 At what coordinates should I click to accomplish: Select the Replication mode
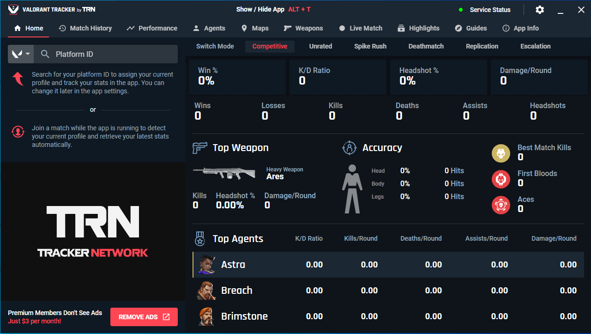[482, 46]
